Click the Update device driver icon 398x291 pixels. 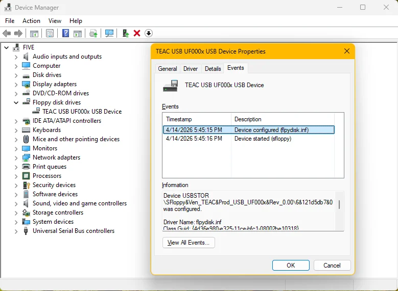pyautogui.click(x=93, y=33)
